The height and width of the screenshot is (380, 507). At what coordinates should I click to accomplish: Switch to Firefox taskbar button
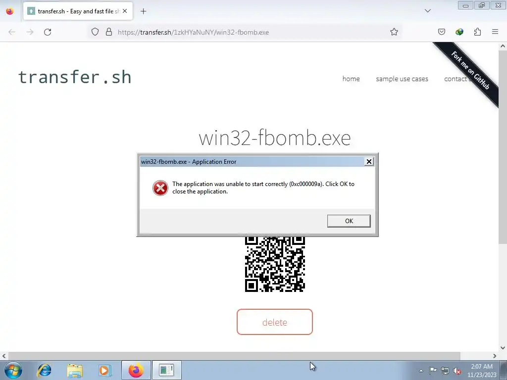(x=136, y=370)
